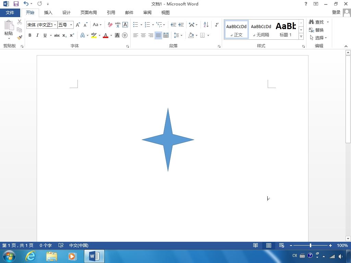Increase paragraph indent
351x263 pixels.
pyautogui.click(x=181, y=25)
